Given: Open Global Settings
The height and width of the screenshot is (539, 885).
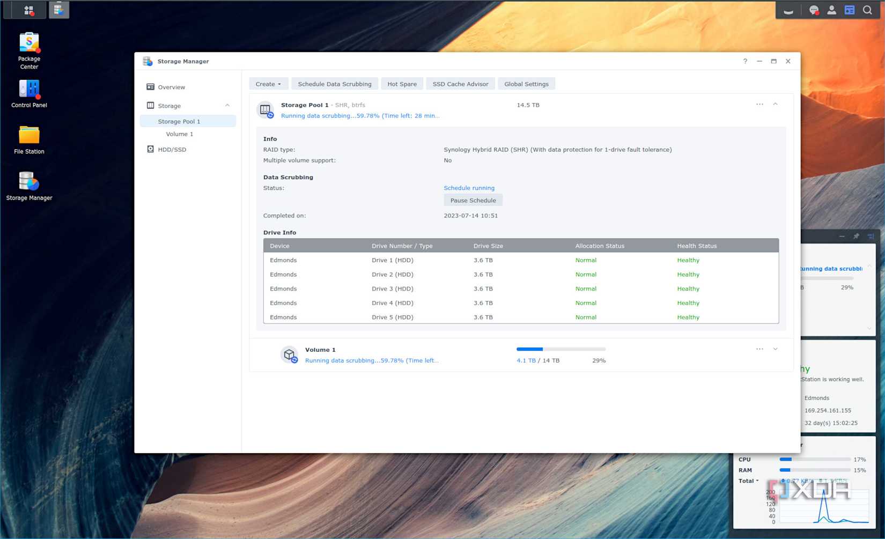Looking at the screenshot, I should (526, 84).
